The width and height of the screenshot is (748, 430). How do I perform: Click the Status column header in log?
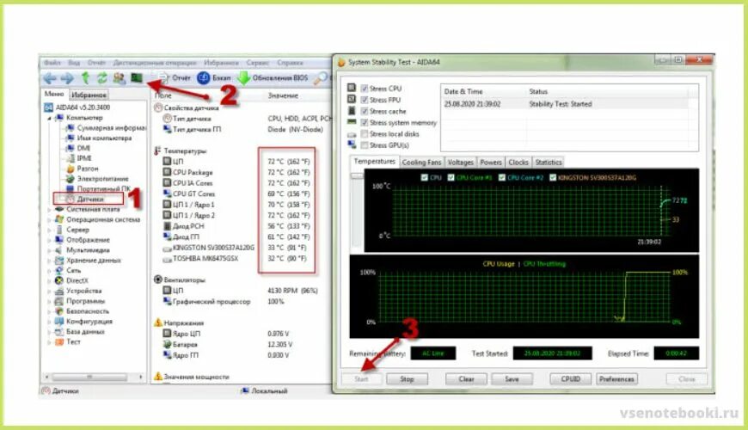click(x=538, y=91)
